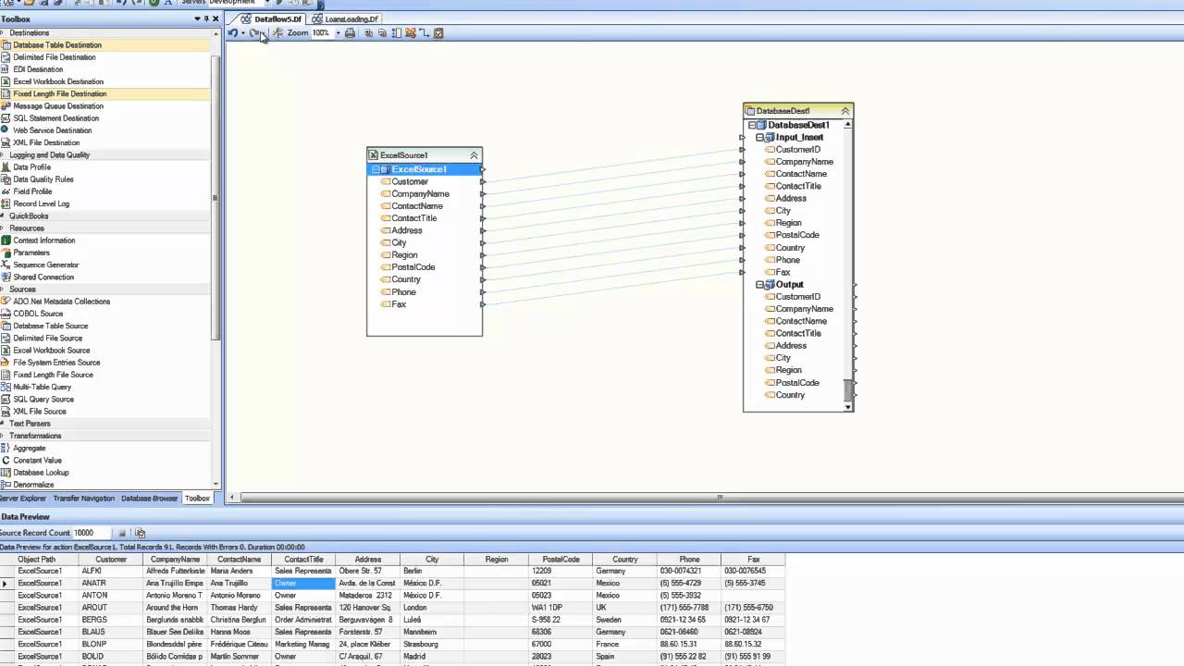Click the Print icon in dataflow toolbar

click(350, 33)
